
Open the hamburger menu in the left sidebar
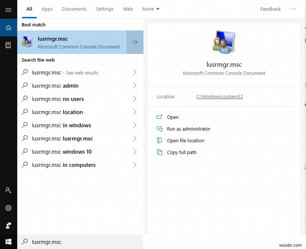point(8,10)
